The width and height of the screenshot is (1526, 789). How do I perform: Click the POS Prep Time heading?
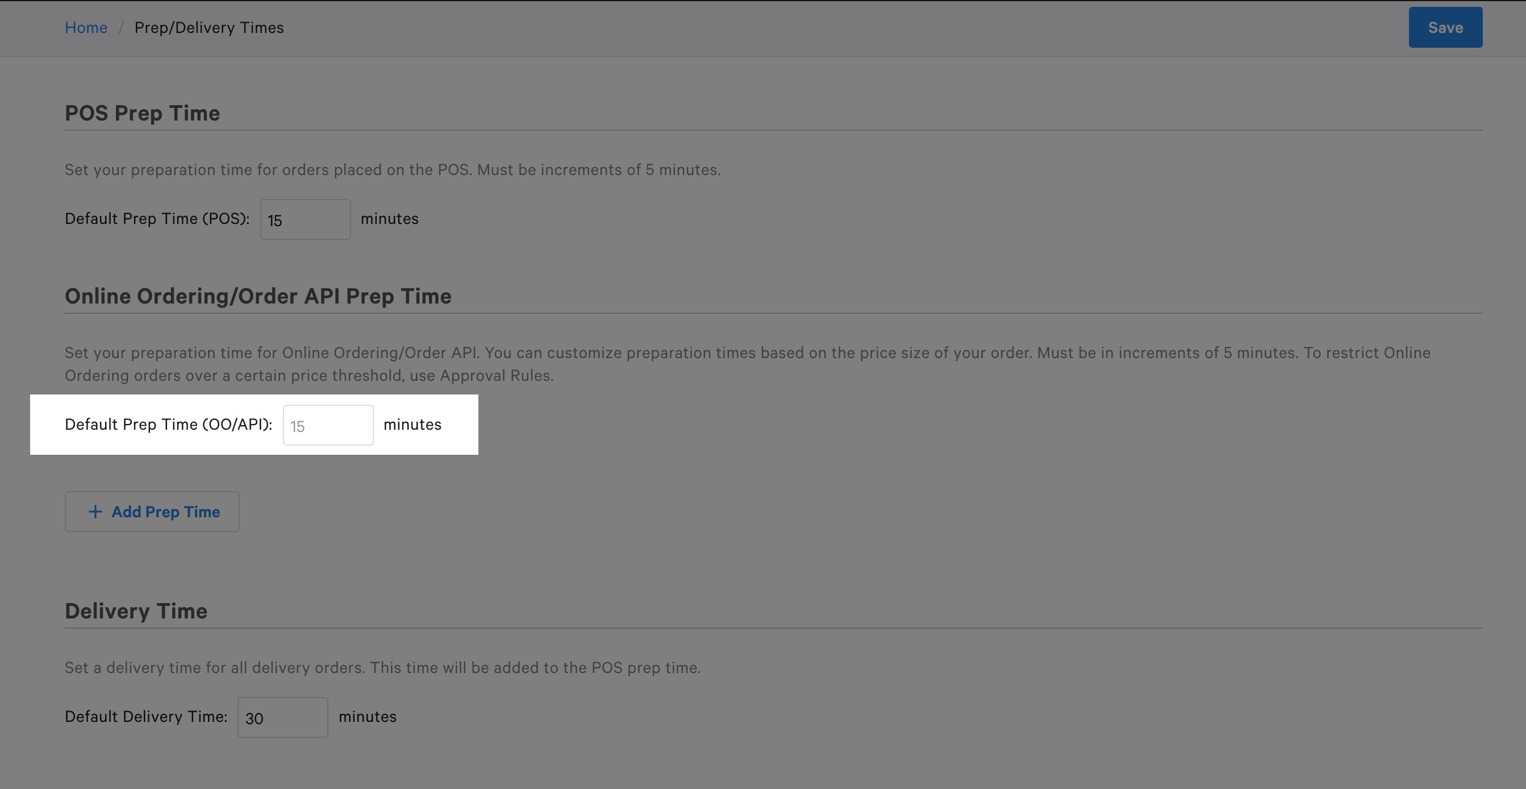(x=142, y=113)
